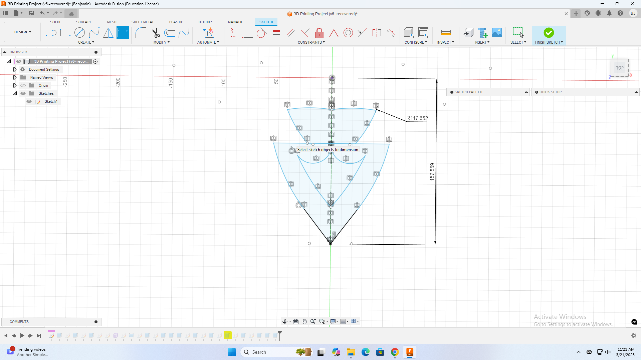Image resolution: width=641 pixels, height=360 pixels.
Task: Toggle visibility of root component
Action: click(19, 61)
